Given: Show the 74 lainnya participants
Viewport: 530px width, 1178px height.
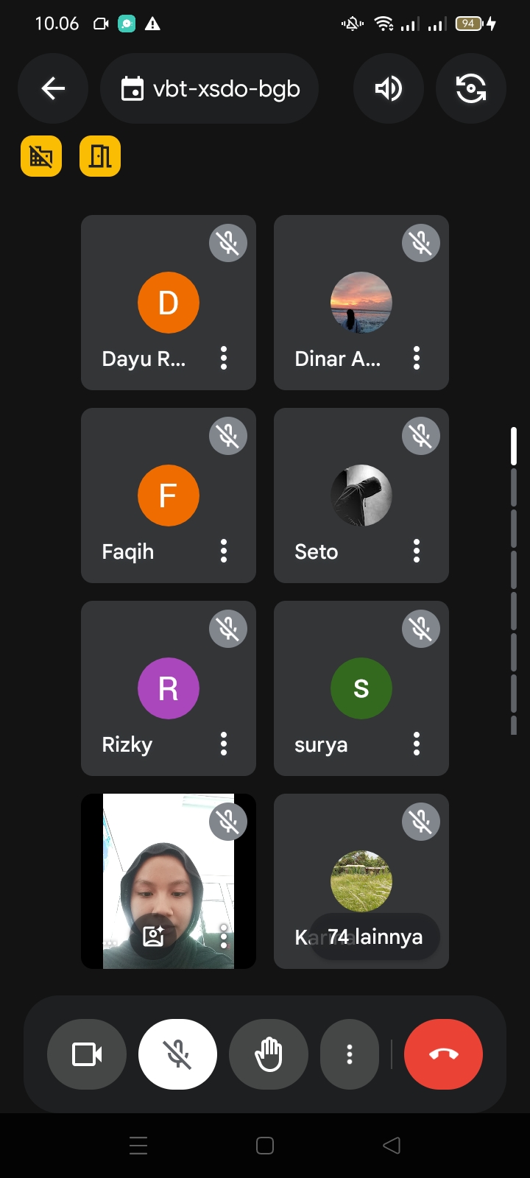Looking at the screenshot, I should [375, 937].
